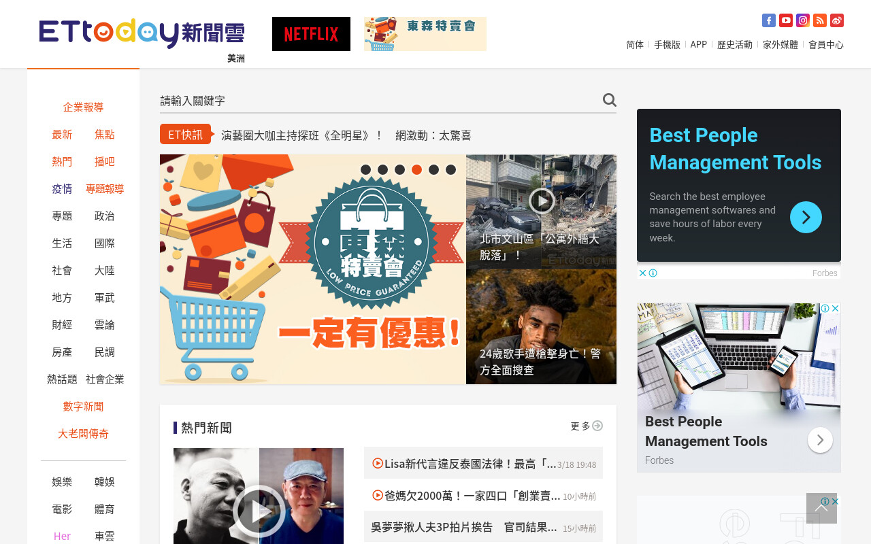Screen dimensions: 871x544
Task: Open 社會 category
Action: 62,270
